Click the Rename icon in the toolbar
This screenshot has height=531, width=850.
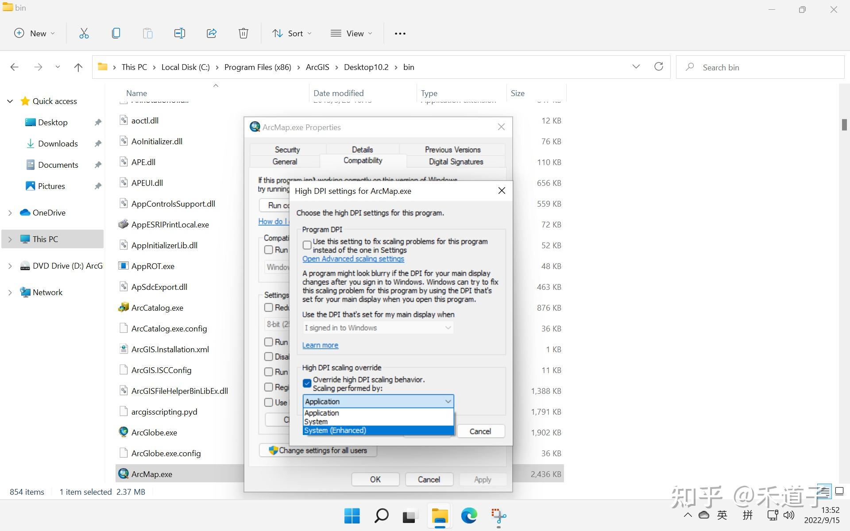point(179,33)
